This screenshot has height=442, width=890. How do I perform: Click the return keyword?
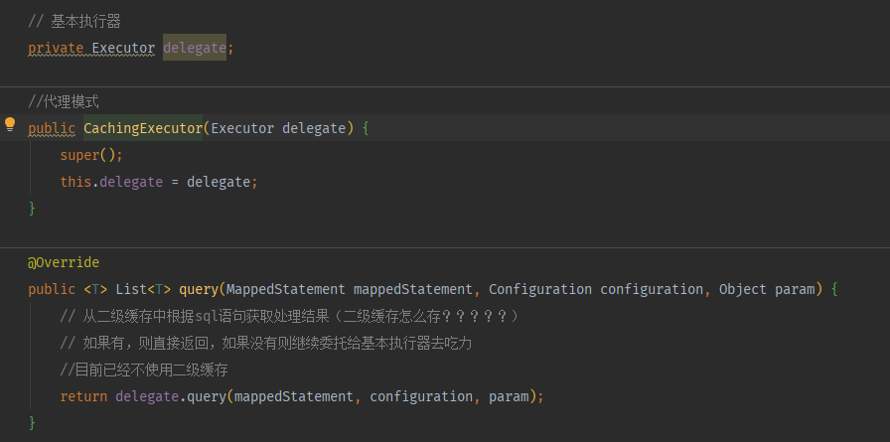tap(83, 396)
